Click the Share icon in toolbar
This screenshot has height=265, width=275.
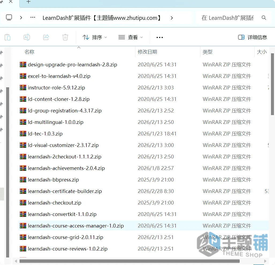point(46,37)
